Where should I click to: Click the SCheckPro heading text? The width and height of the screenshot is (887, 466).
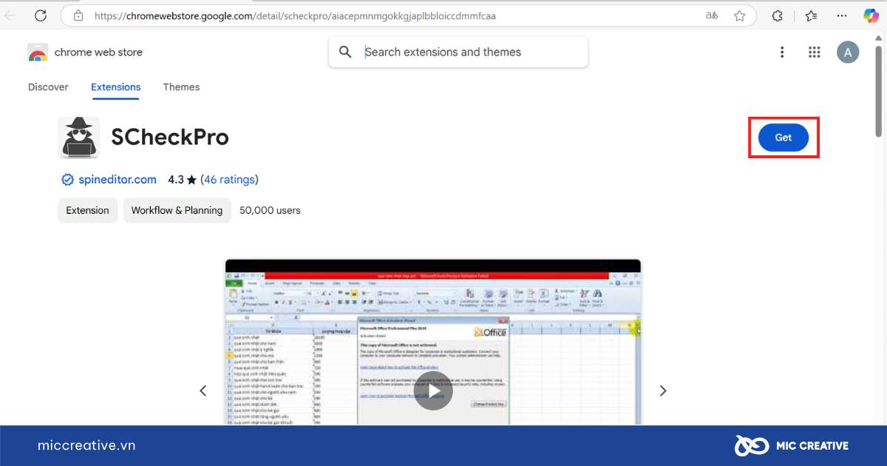(170, 138)
